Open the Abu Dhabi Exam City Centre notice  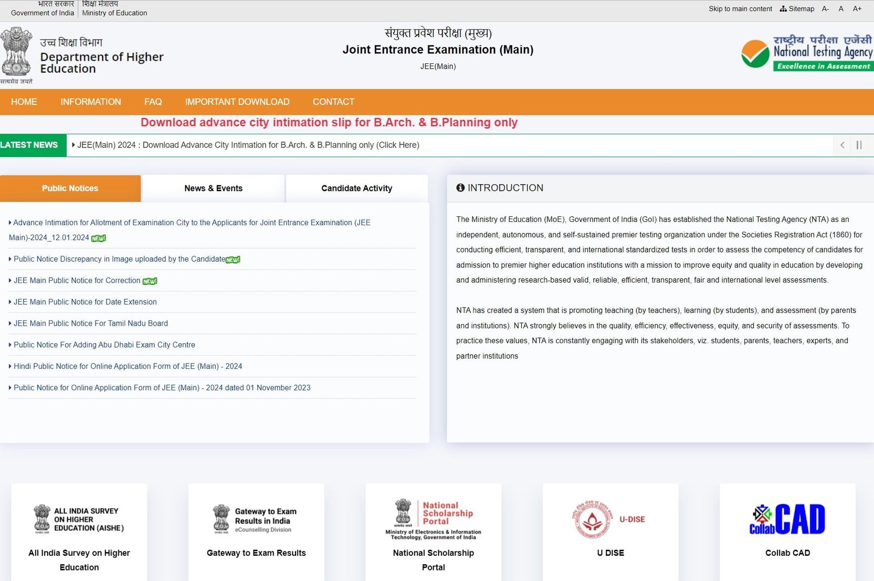(105, 344)
